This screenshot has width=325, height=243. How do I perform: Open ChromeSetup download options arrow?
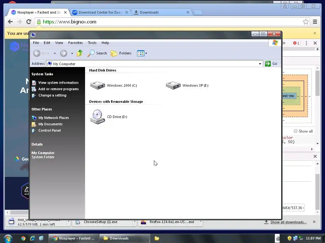(x=135, y=222)
